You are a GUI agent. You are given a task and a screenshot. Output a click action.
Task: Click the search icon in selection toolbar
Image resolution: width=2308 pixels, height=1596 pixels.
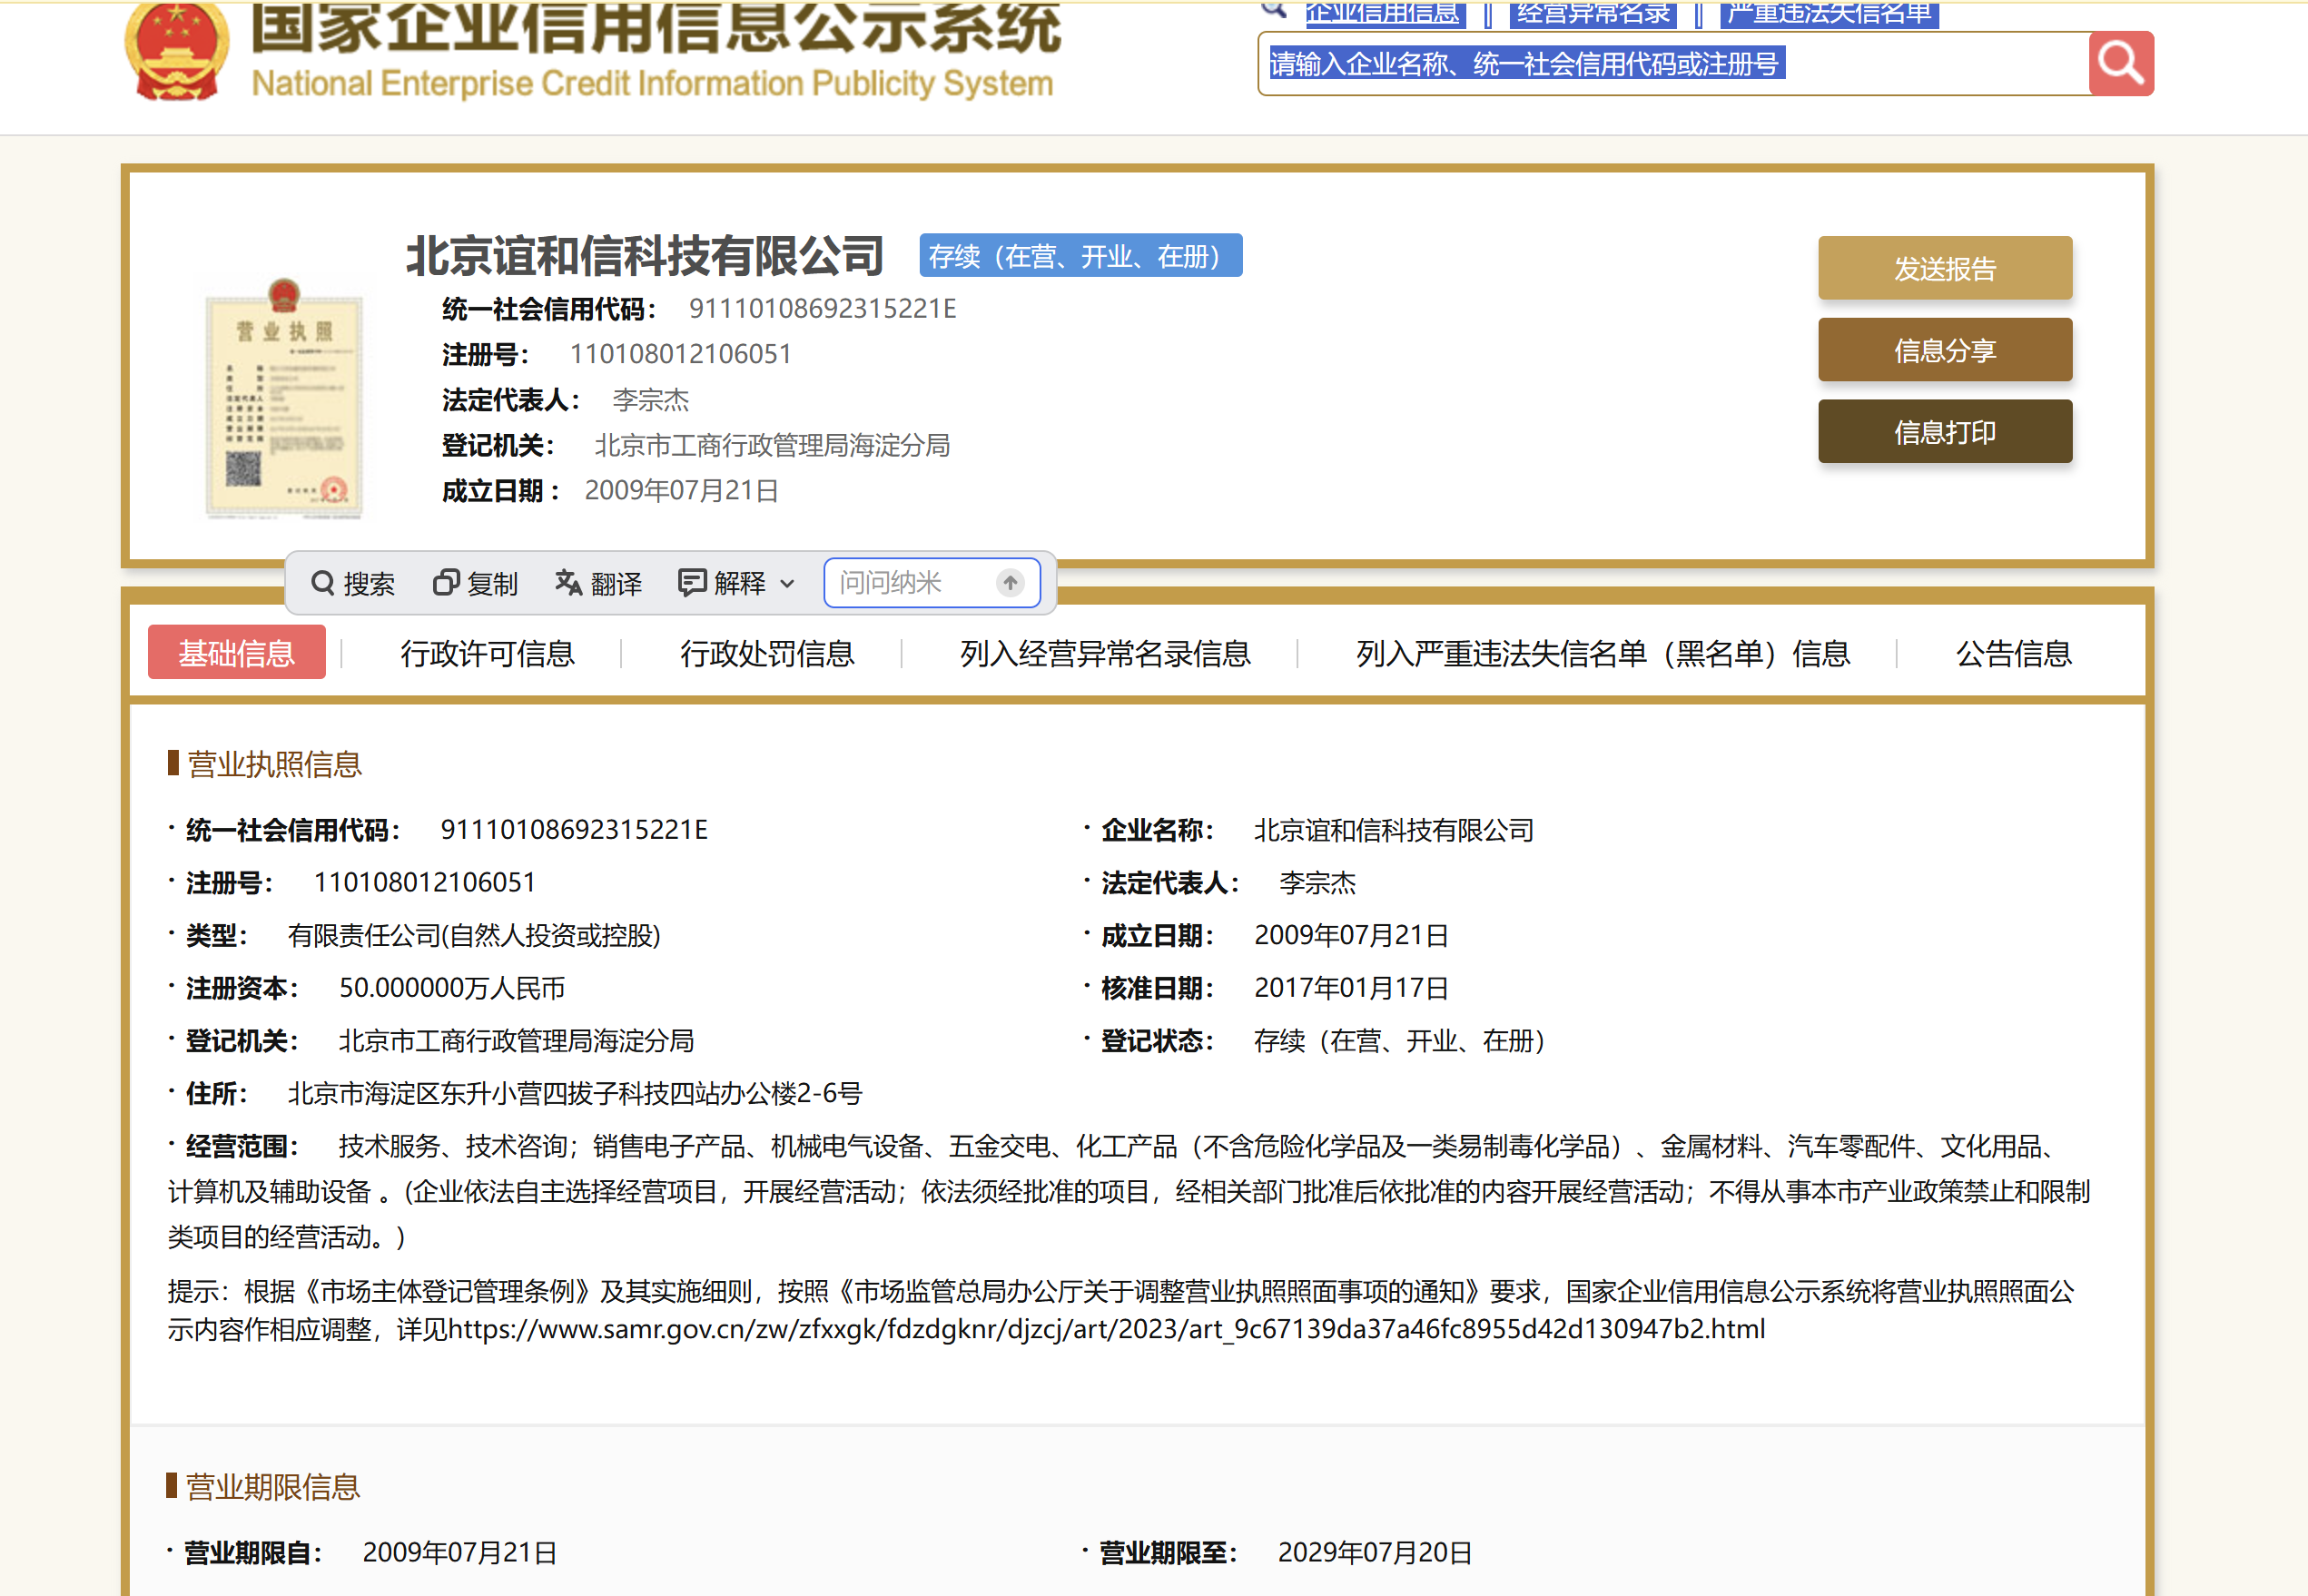(322, 583)
